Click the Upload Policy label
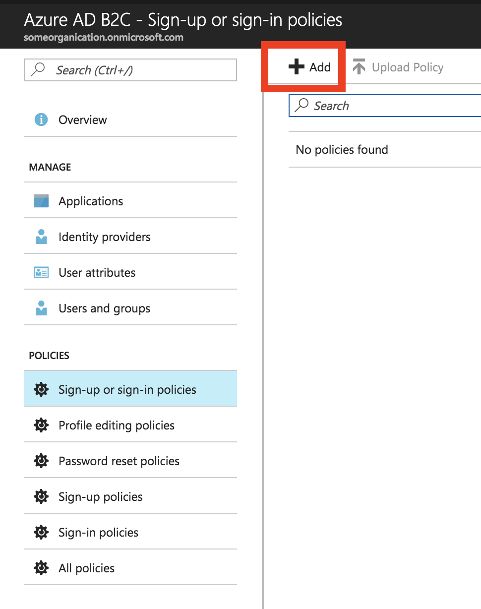This screenshot has height=609, width=481. pyautogui.click(x=408, y=67)
